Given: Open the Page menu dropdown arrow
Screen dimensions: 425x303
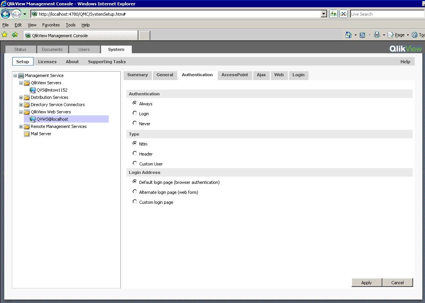Looking at the screenshot, I should (x=408, y=35).
